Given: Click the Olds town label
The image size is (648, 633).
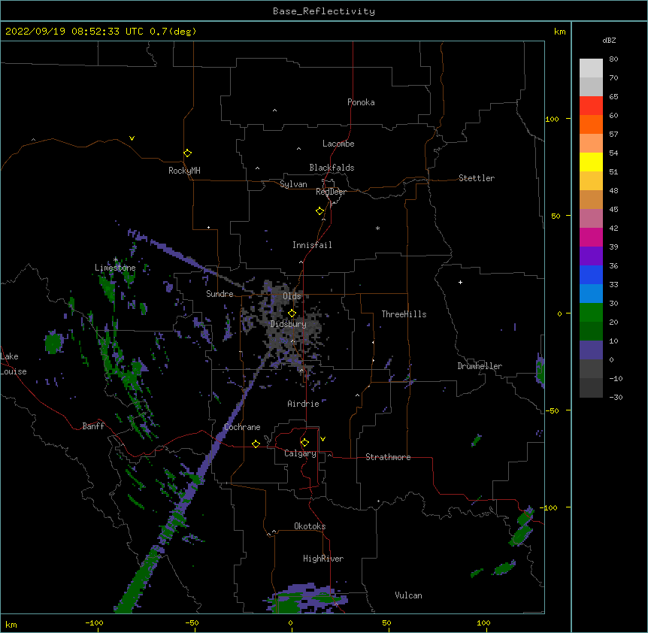Looking at the screenshot, I should click(x=292, y=296).
